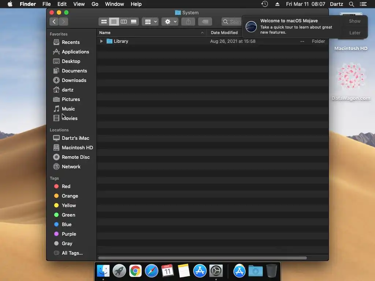The image size is (375, 281).
Task: Go forward with the right chevron
Action: pyautogui.click(x=63, y=22)
